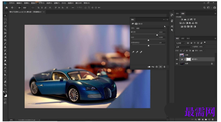Click the new layer button at panel bottom

[209, 120]
